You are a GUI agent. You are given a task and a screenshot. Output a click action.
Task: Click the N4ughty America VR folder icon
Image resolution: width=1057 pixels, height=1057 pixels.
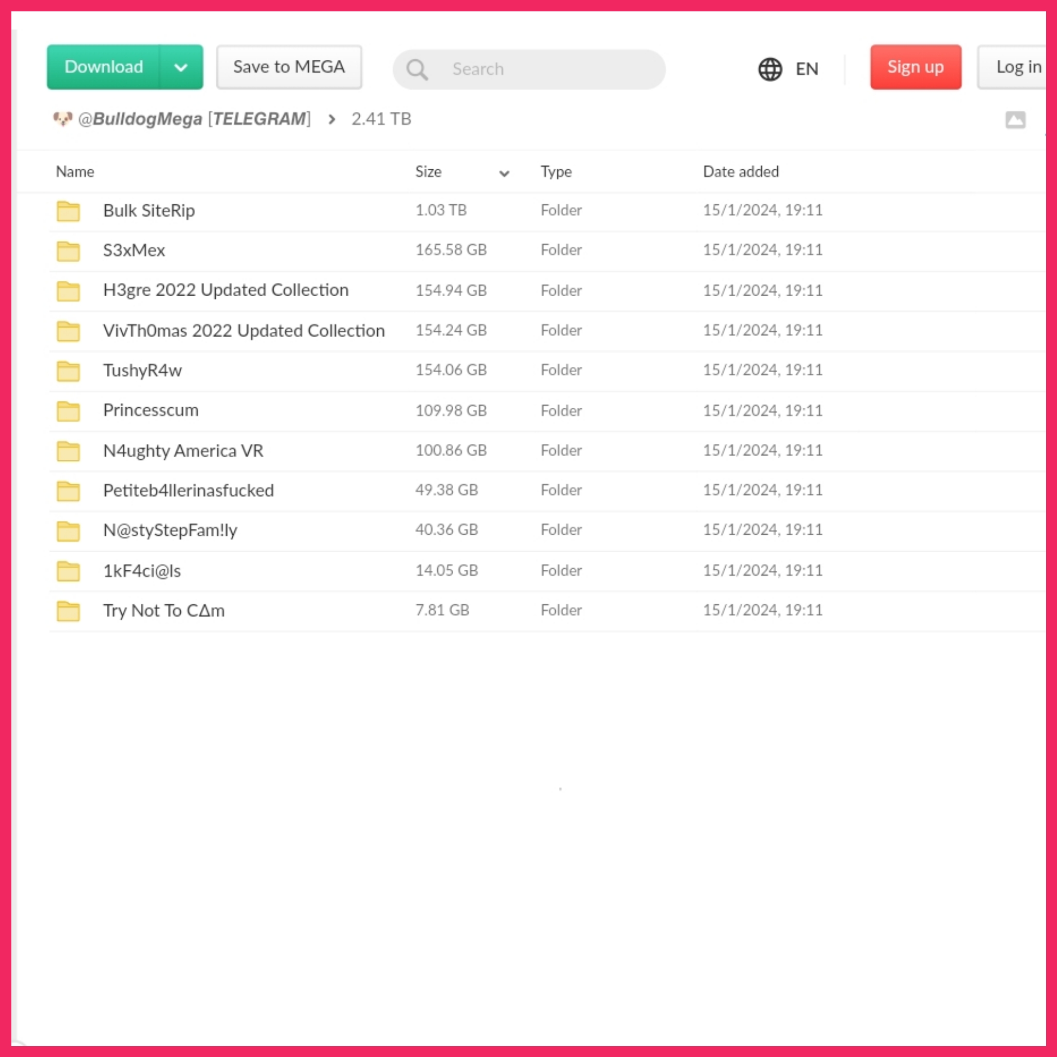69,452
